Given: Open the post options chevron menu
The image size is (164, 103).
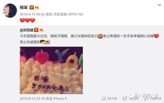Looking at the screenshot, I should click(x=159, y=5).
